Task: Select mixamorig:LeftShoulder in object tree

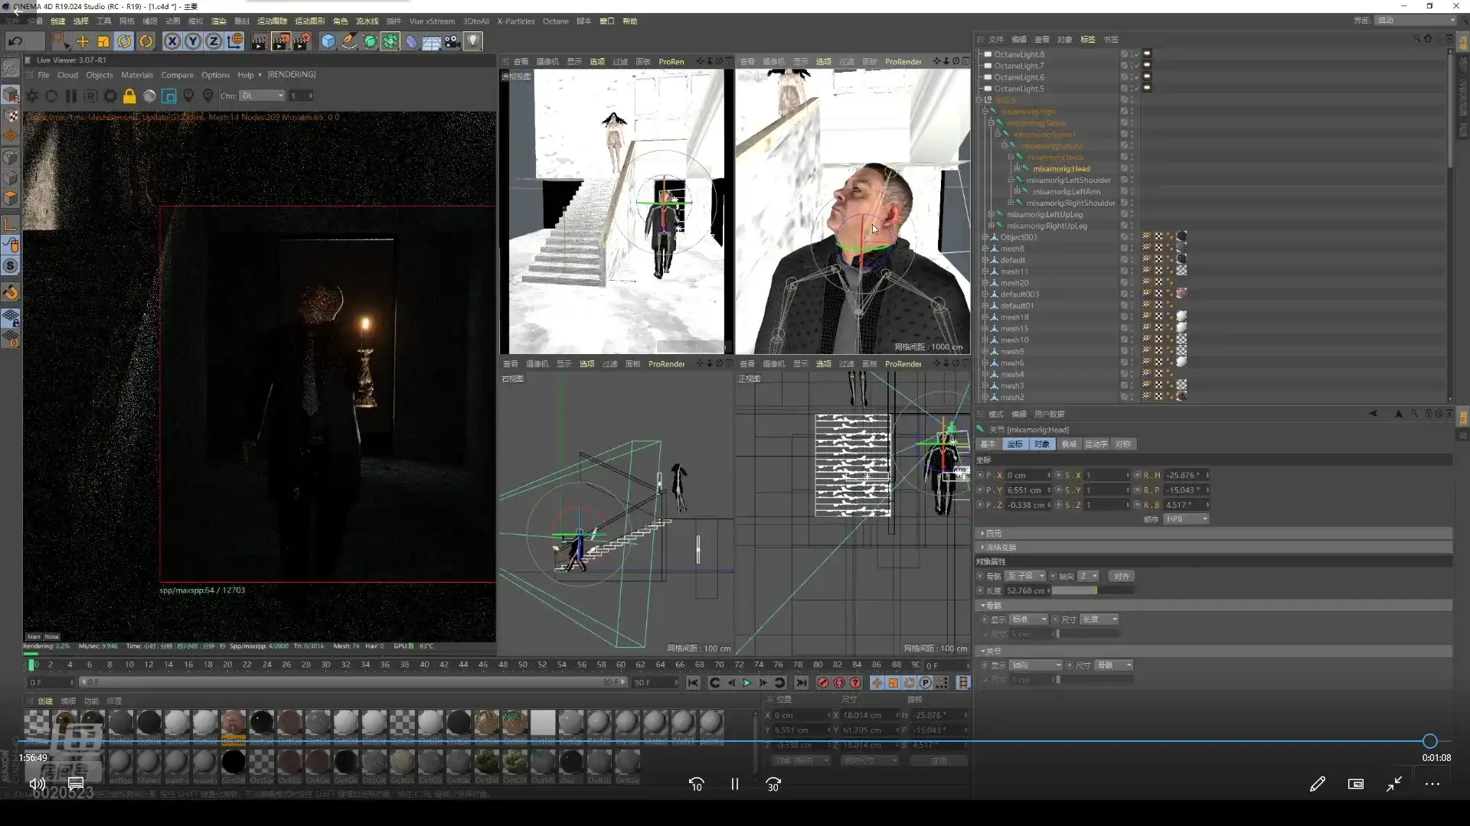Action: [x=1068, y=180]
